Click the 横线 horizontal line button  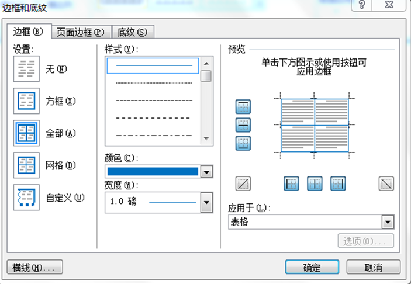coord(33,268)
